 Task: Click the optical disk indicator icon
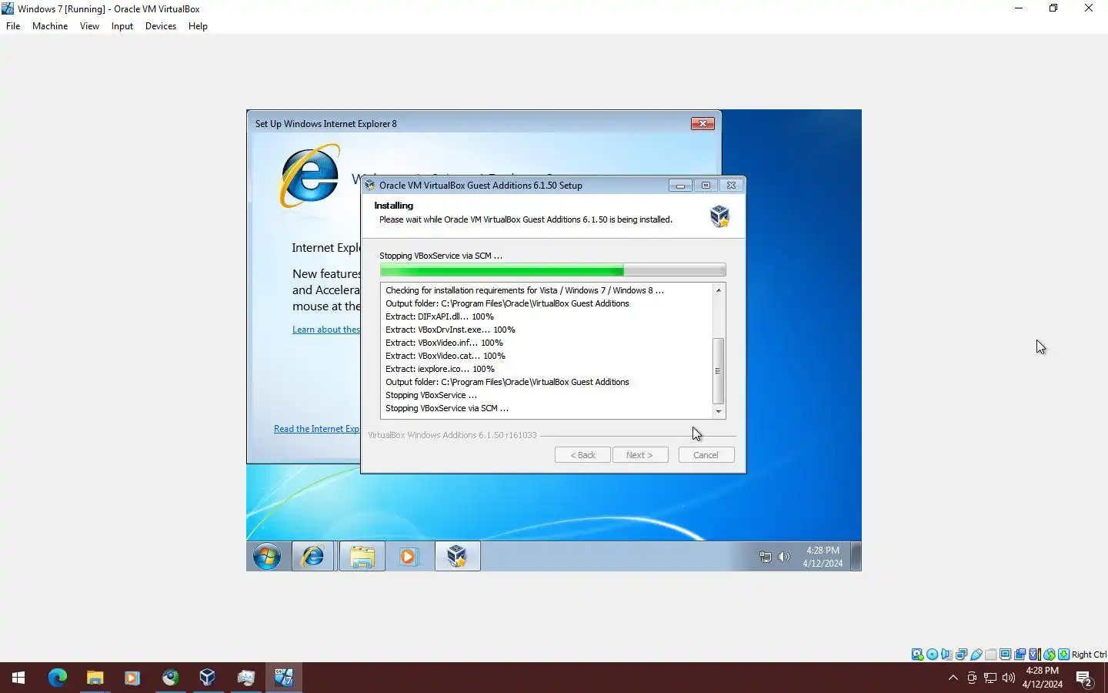coord(932,654)
